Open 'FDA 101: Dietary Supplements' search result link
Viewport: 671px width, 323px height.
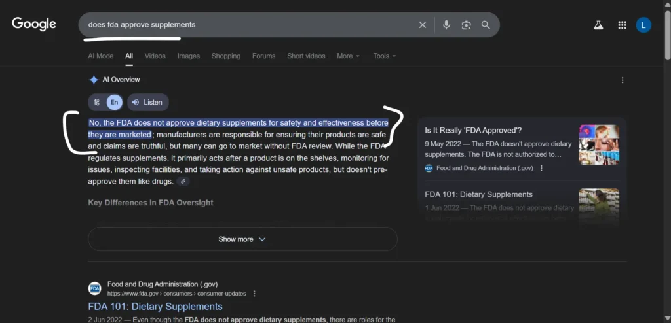[155, 307]
